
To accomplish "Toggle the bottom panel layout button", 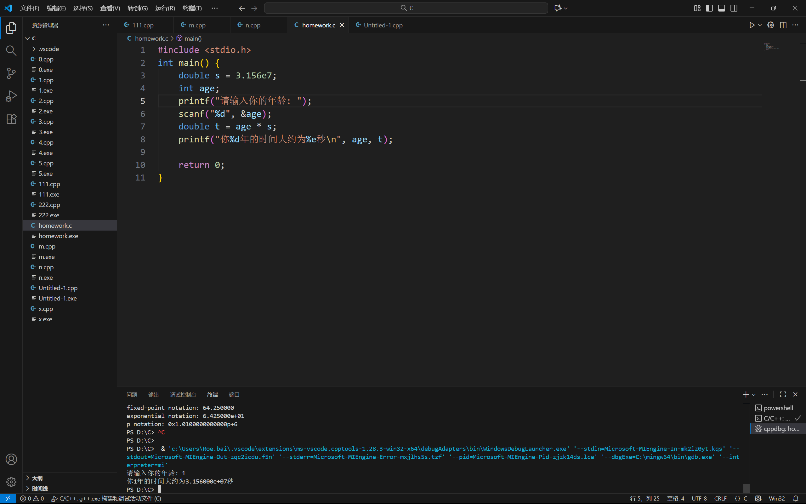I will click(721, 8).
